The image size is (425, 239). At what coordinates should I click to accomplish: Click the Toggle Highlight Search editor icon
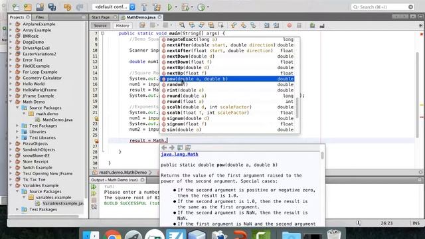(x=211, y=25)
